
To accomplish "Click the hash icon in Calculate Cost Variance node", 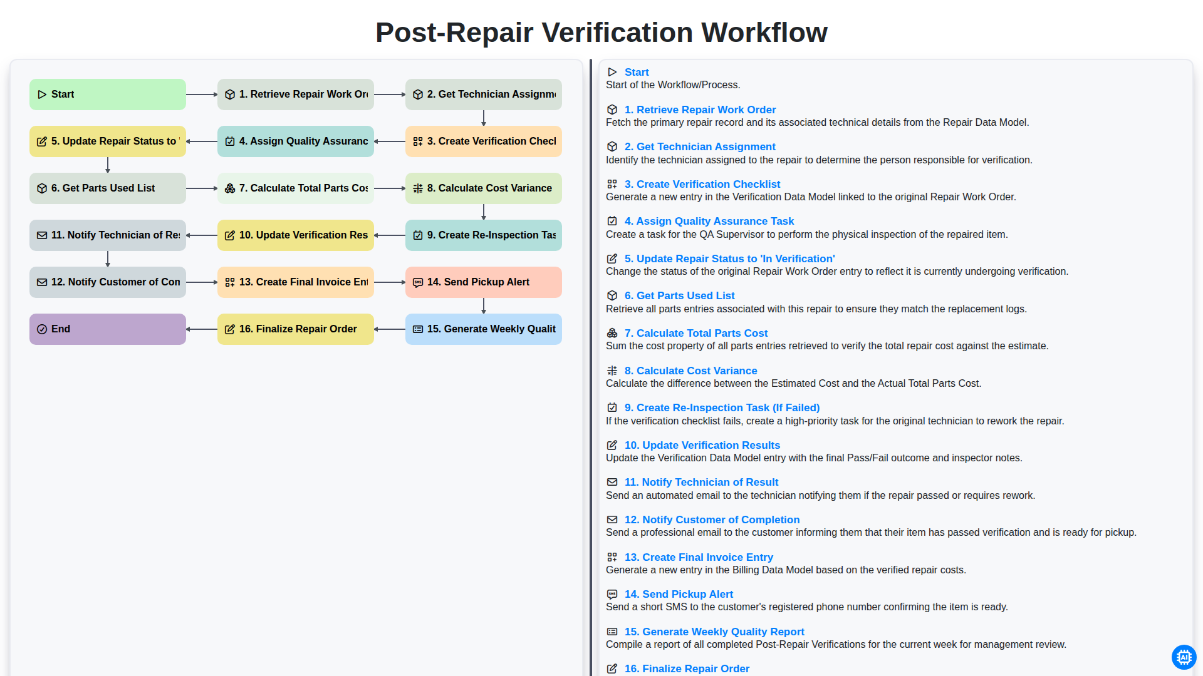I will (418, 188).
